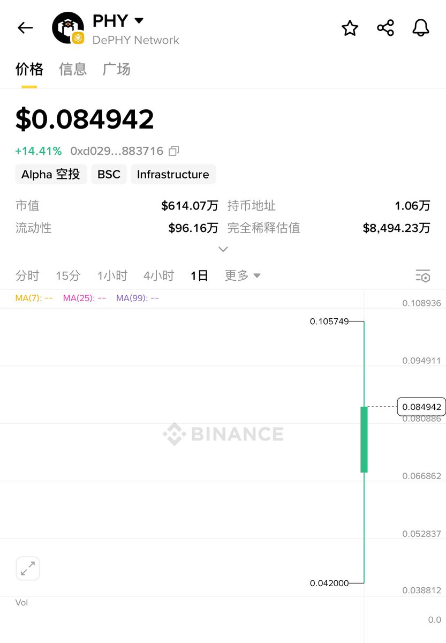Select the 分时 timeframe
446x643 pixels.
(27, 275)
